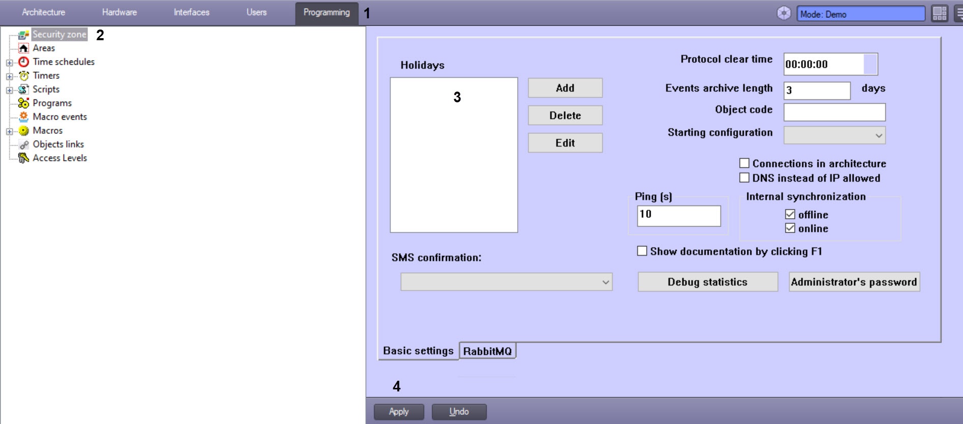Click into the Object code field
The width and height of the screenshot is (963, 424).
(x=834, y=112)
